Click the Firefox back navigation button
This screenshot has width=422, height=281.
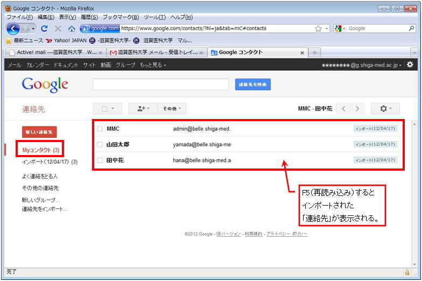(13, 28)
